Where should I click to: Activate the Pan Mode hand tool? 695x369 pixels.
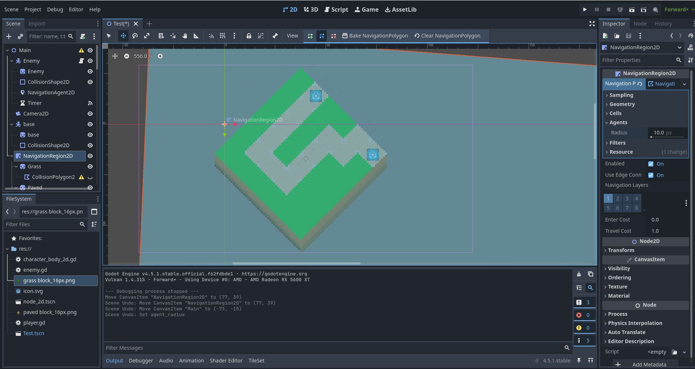click(185, 36)
